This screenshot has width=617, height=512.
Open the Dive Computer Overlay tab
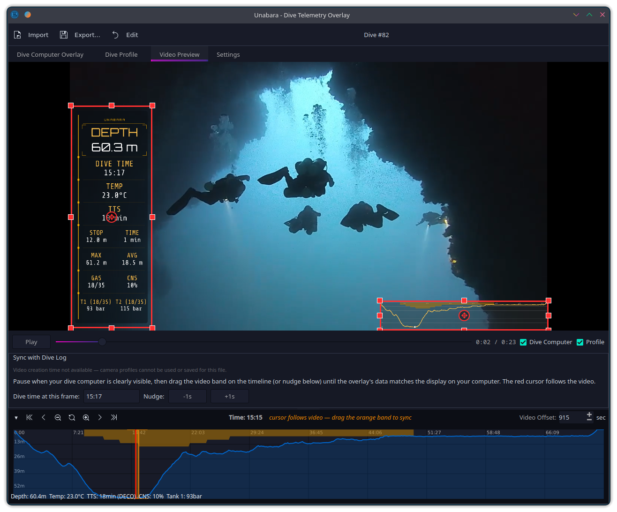click(x=50, y=54)
